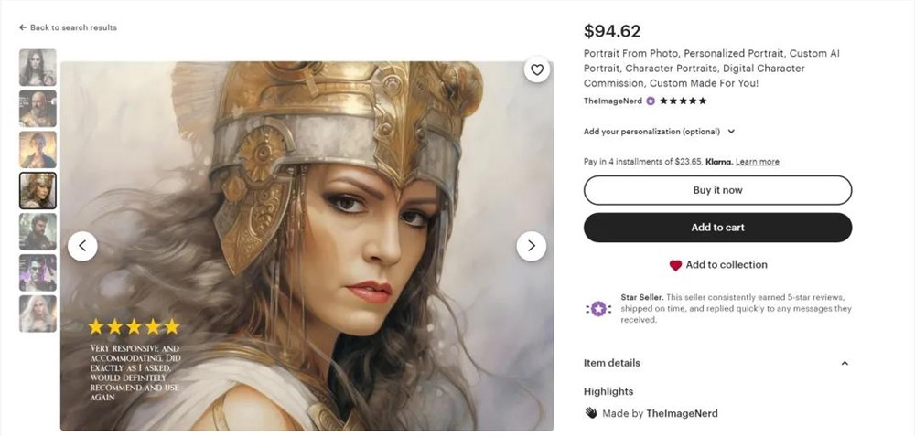Select the second thumbnail of bearded man

pos(38,109)
